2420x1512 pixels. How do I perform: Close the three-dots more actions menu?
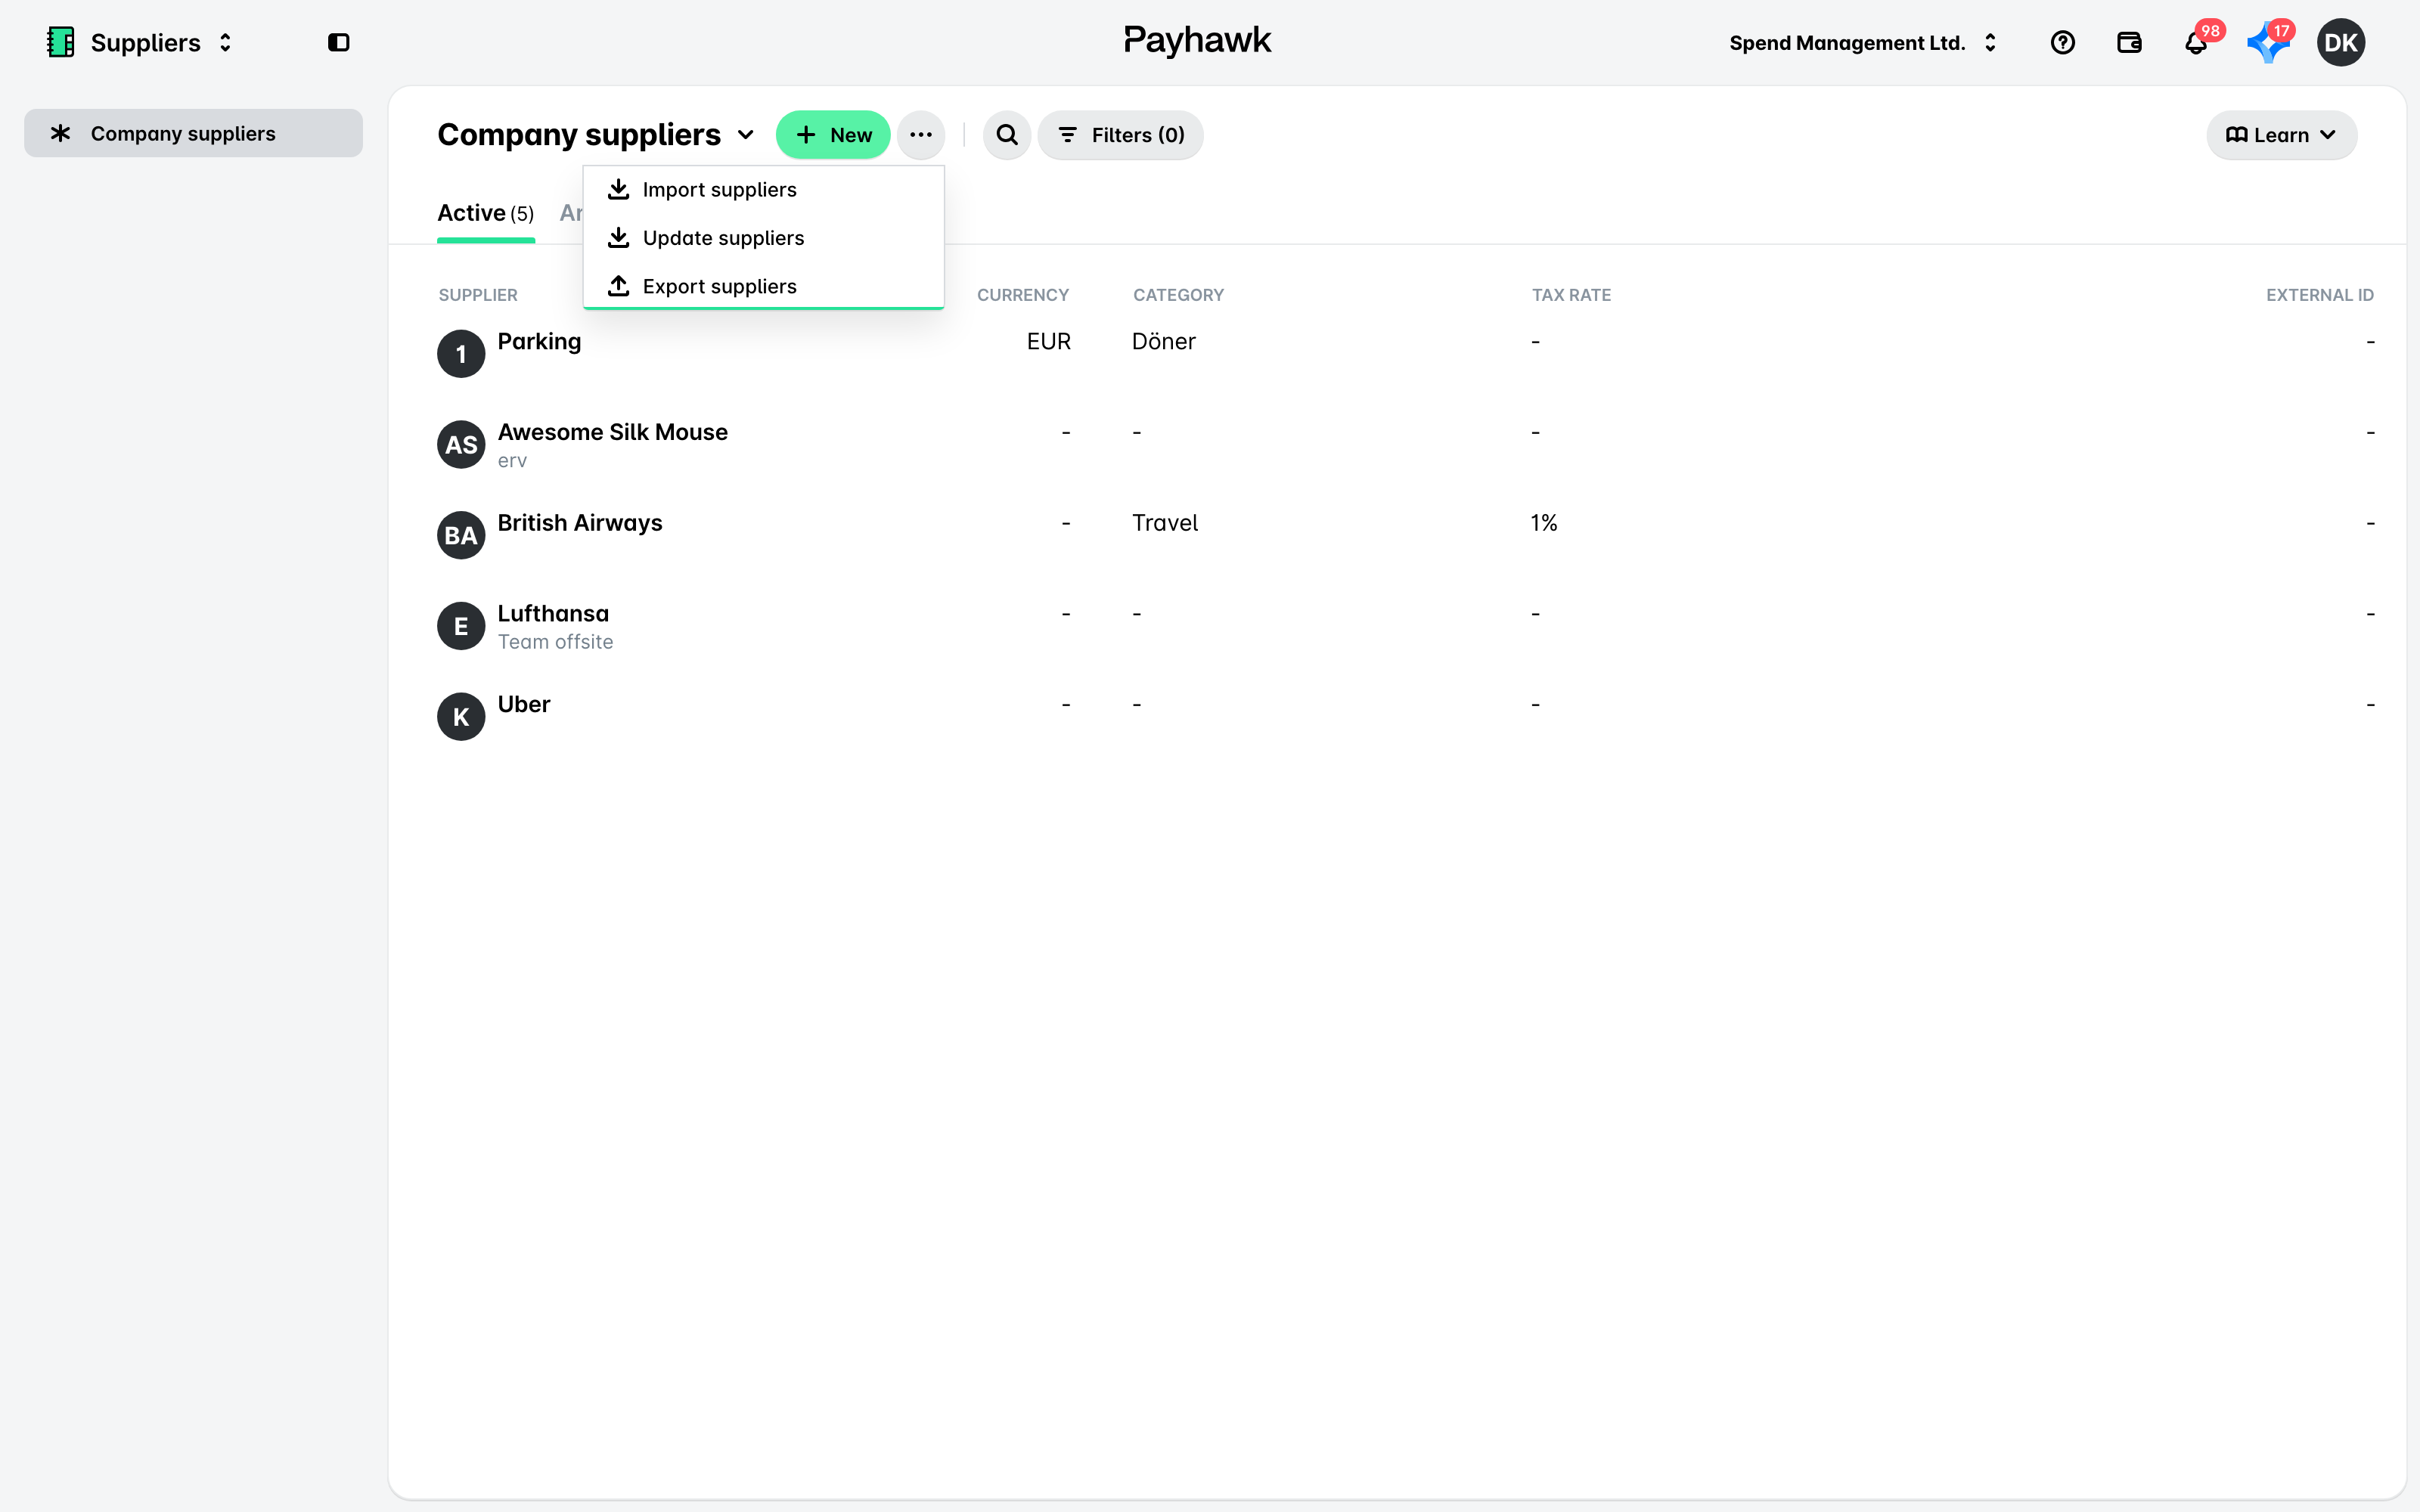(921, 135)
